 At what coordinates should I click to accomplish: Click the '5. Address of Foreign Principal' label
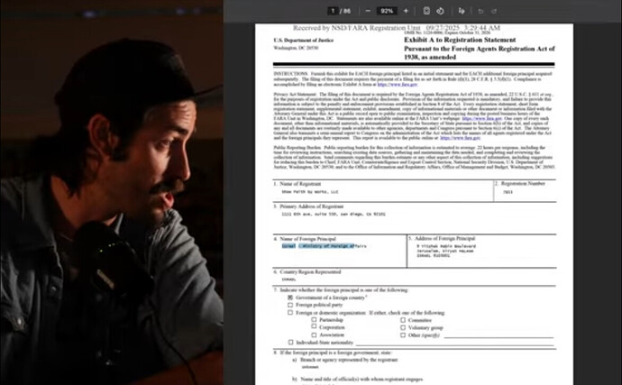pyautogui.click(x=442, y=239)
